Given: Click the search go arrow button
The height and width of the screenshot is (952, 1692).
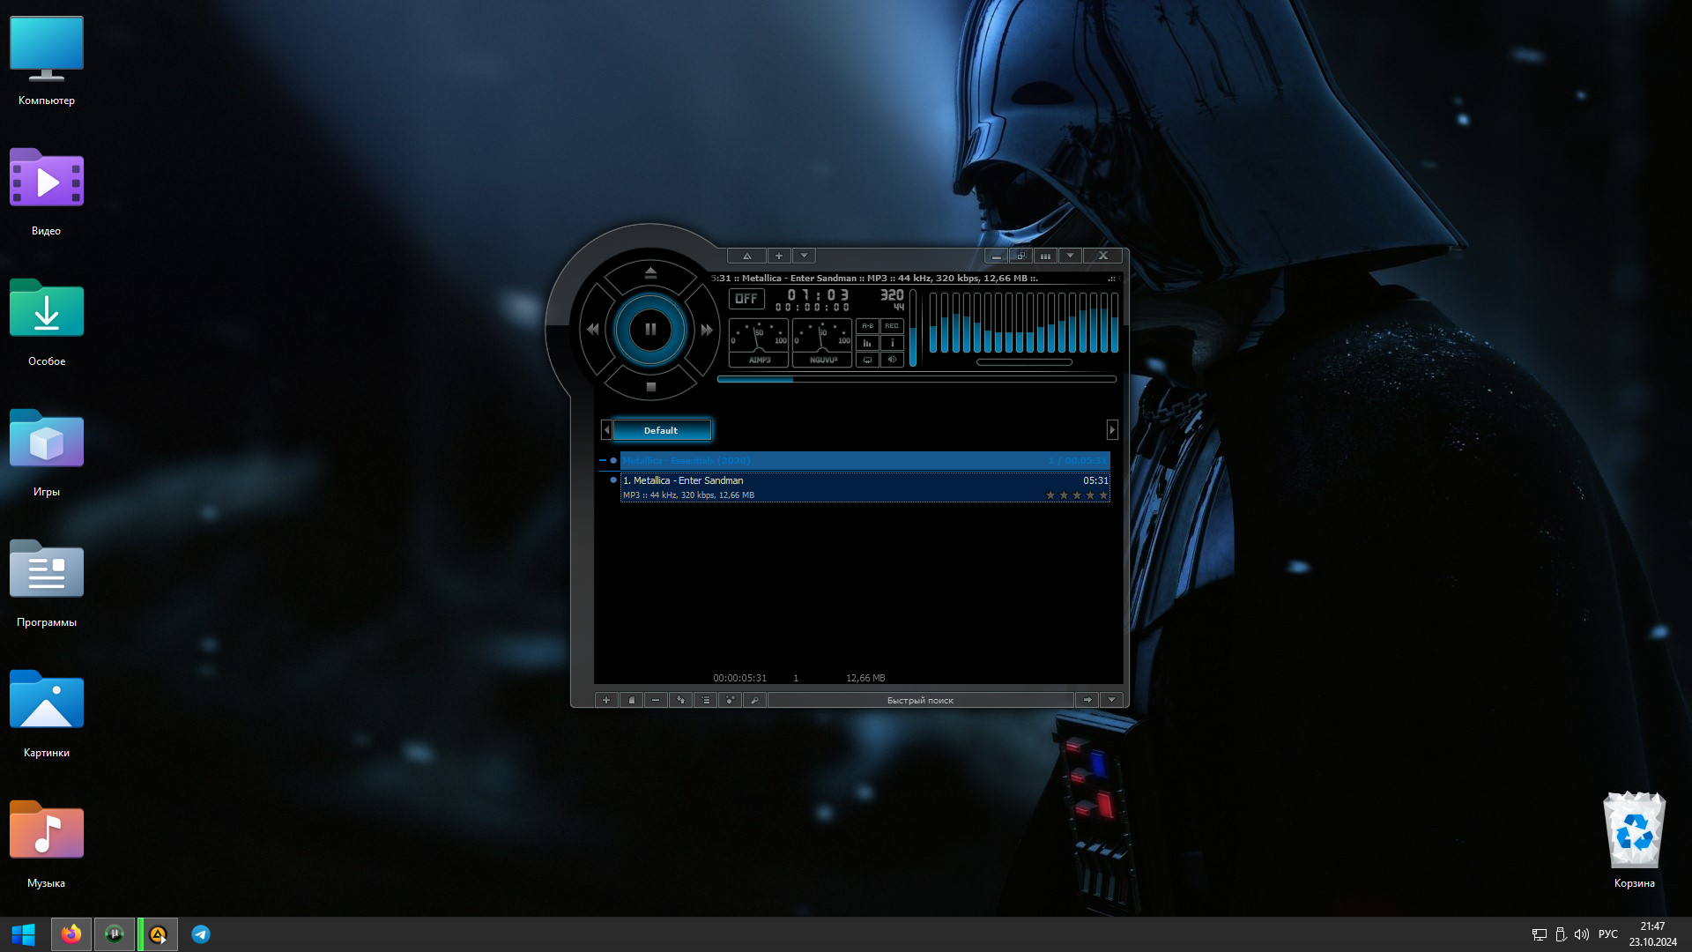Looking at the screenshot, I should point(1087,700).
